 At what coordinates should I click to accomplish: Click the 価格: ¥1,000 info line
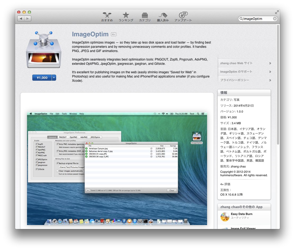228,117
